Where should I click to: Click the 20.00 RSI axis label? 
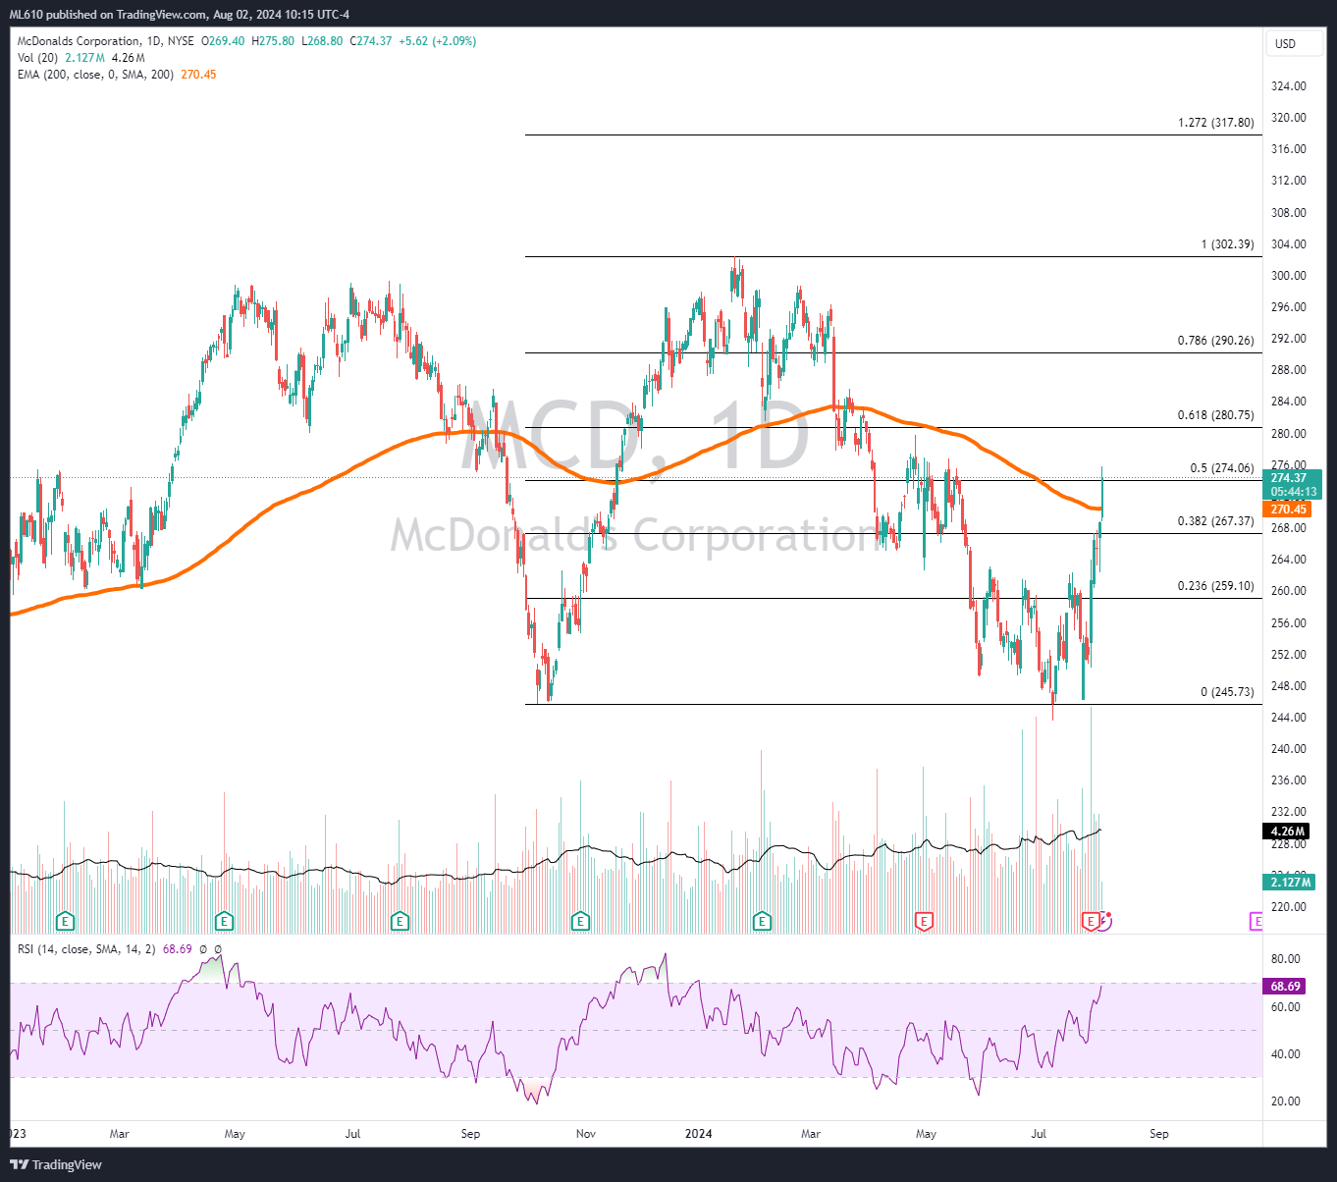(1286, 1101)
